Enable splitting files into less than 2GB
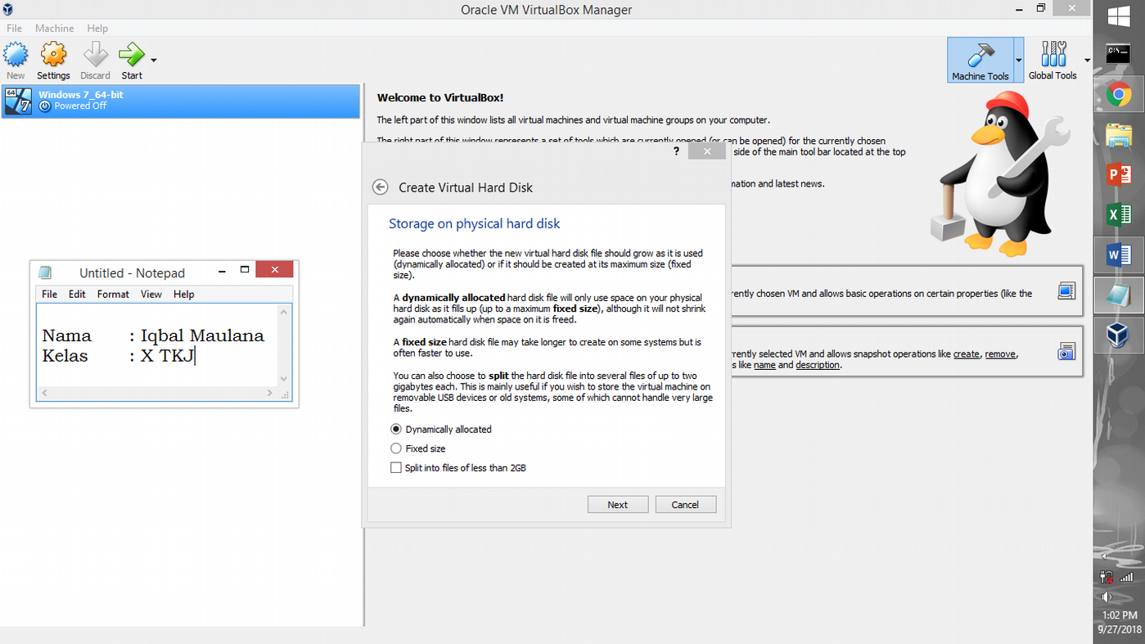This screenshot has height=644, width=1145. pos(396,467)
